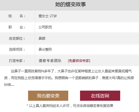139x112 pixels.
Task: Open the 在线咨询 button
Action: [x=100, y=96]
